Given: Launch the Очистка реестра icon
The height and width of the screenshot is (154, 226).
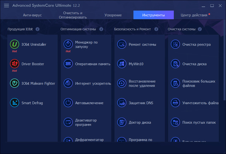Looking at the screenshot, I should coord(176,45).
